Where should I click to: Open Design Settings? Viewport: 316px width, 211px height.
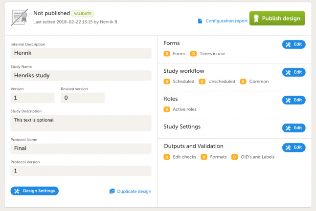(34, 191)
